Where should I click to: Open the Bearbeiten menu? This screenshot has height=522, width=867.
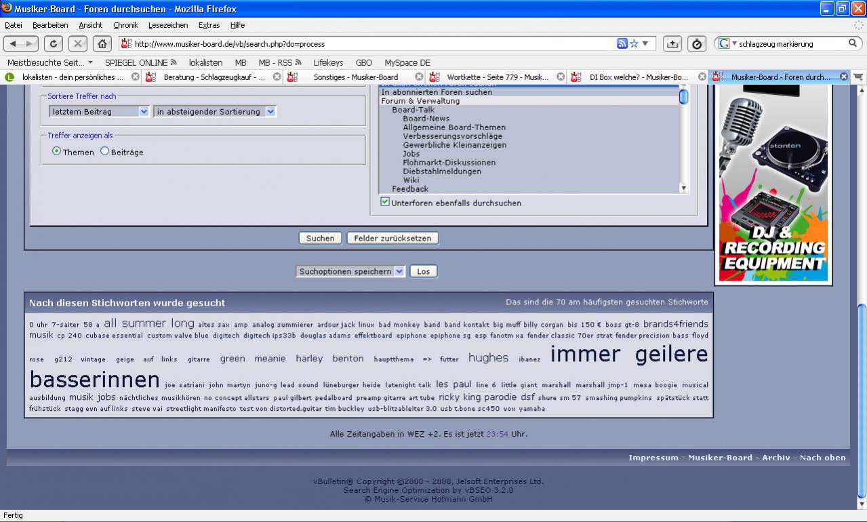[50, 25]
